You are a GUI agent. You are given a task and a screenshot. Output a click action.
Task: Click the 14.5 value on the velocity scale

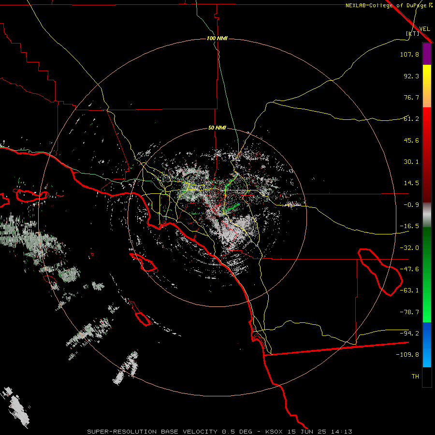pos(411,183)
